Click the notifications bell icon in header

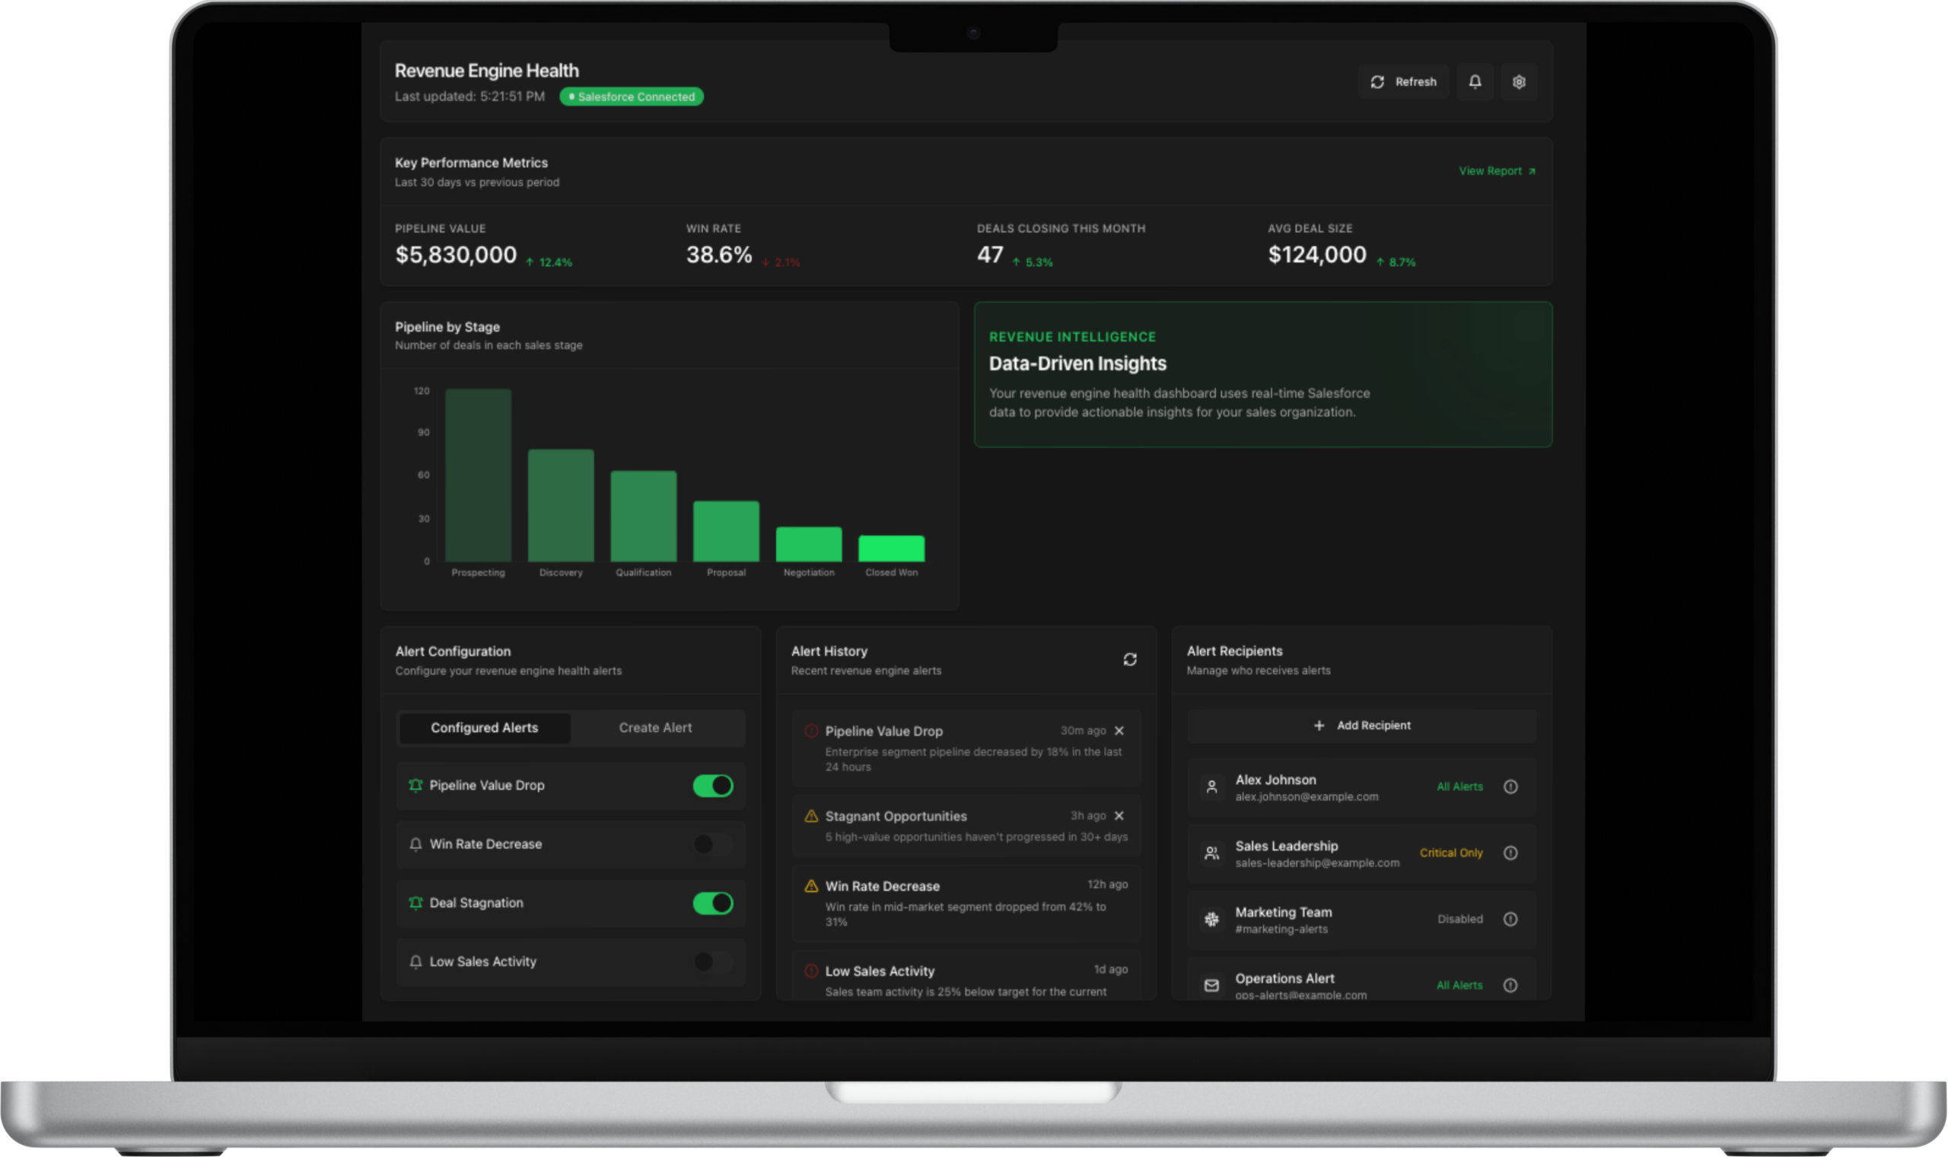(x=1475, y=82)
